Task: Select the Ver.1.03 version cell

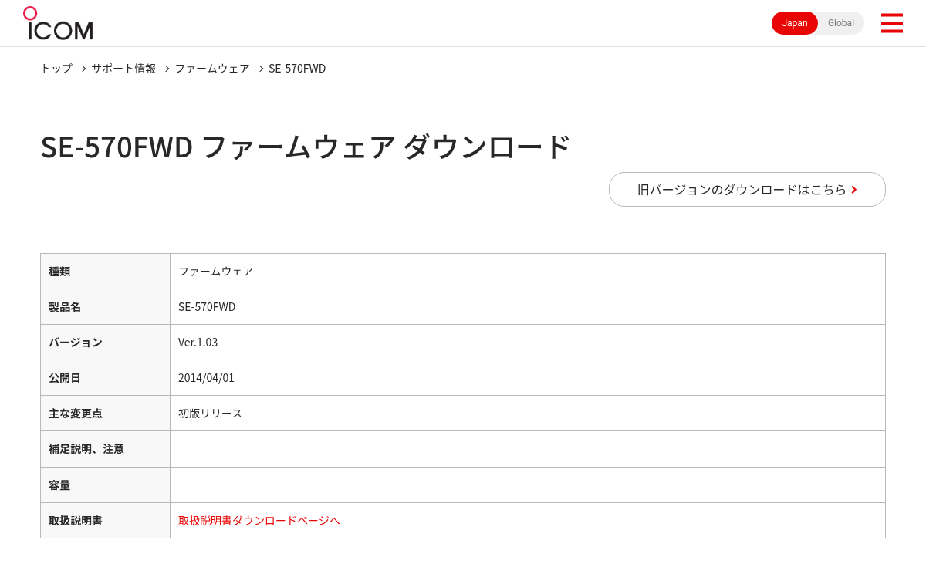Action: tap(528, 343)
